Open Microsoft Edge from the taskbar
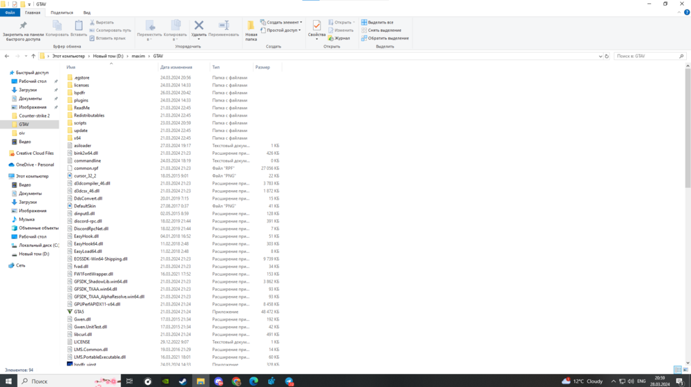 click(254, 381)
